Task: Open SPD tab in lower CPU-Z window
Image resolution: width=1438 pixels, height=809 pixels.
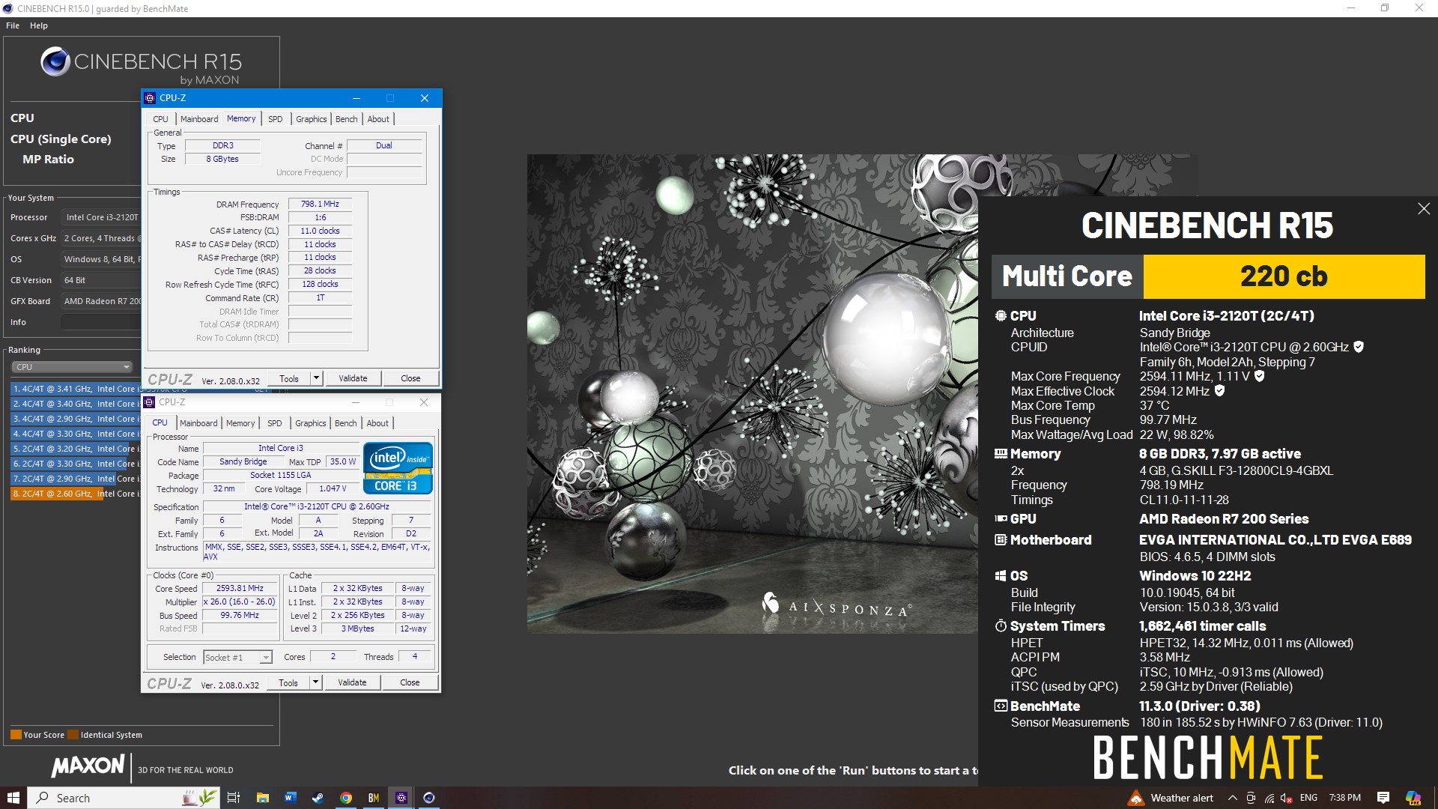Action: click(x=275, y=423)
